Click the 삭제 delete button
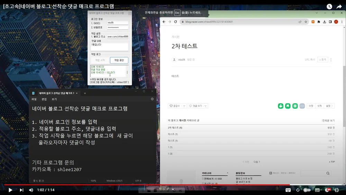The image size is (346, 195). click(x=319, y=106)
